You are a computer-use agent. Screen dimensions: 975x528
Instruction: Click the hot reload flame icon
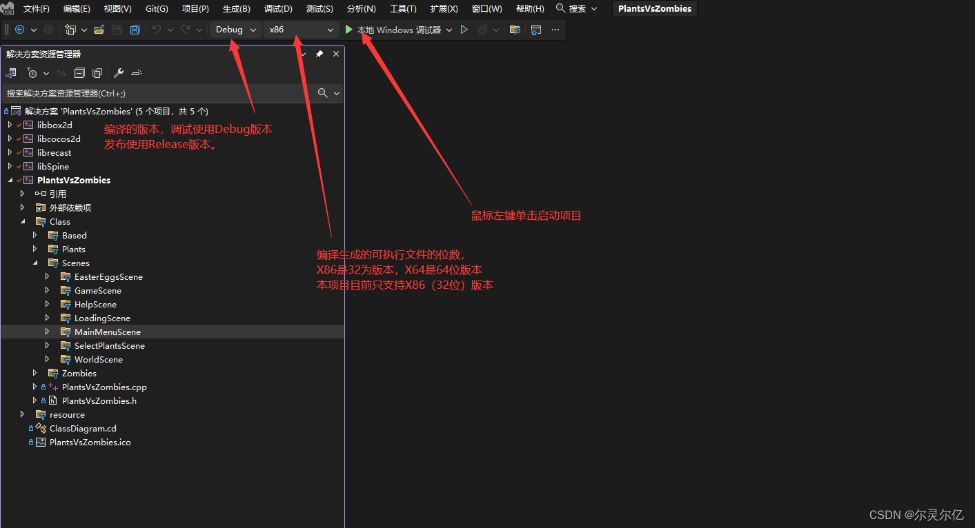483,30
